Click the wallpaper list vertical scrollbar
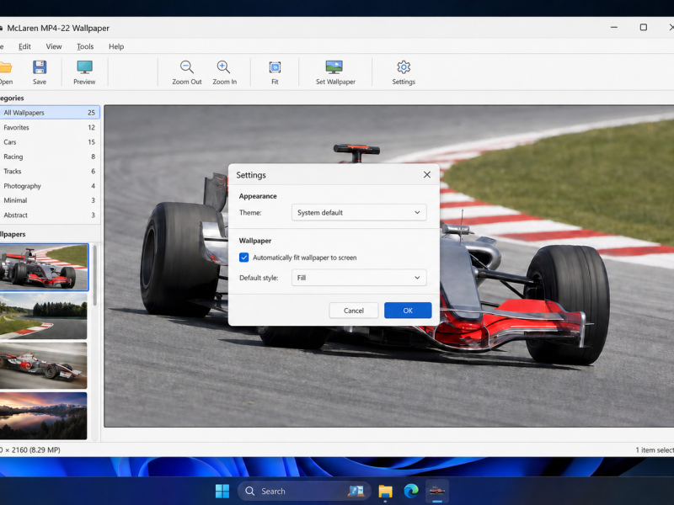 [x=95, y=275]
